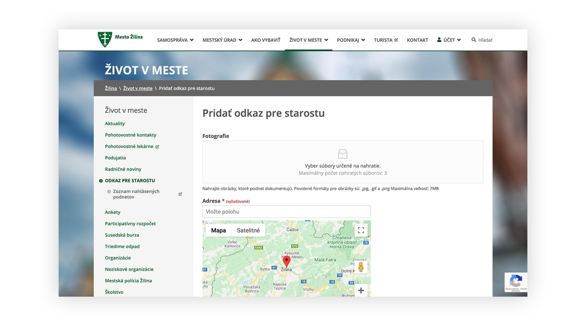Open Školstvo sidebar link
The width and height of the screenshot is (586, 326).
pyautogui.click(x=114, y=292)
